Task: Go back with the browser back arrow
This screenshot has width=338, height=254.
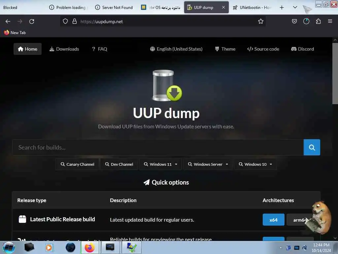Action: click(8, 21)
